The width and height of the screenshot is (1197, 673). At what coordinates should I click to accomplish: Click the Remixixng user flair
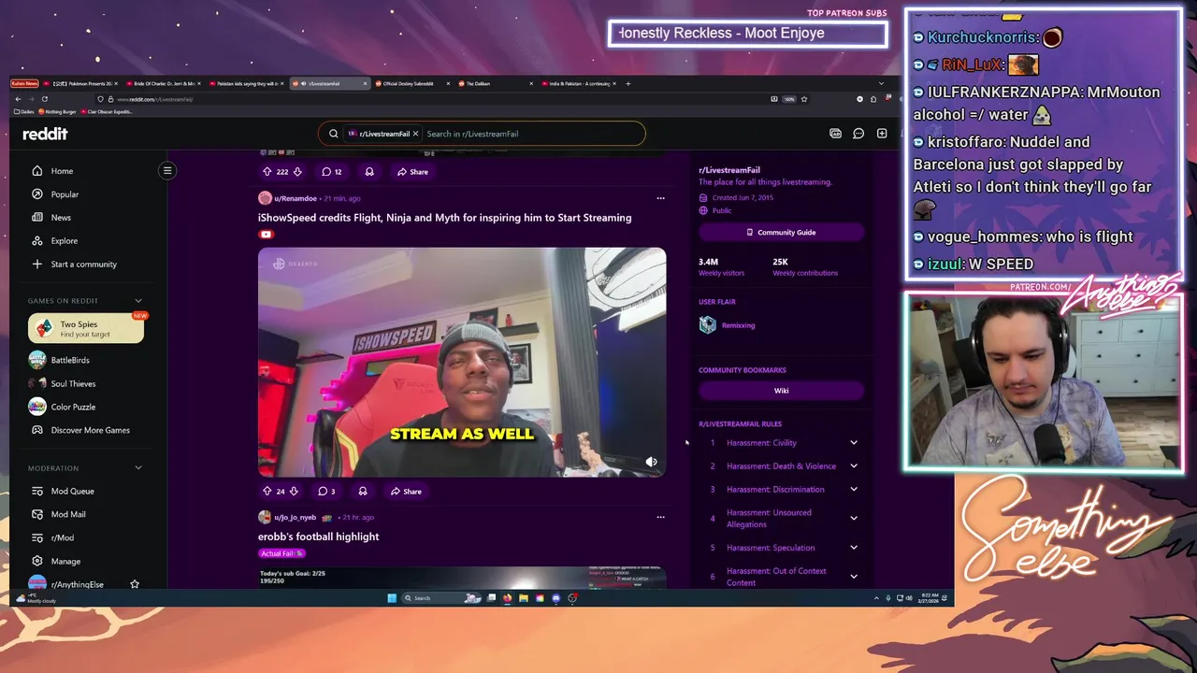click(x=738, y=325)
